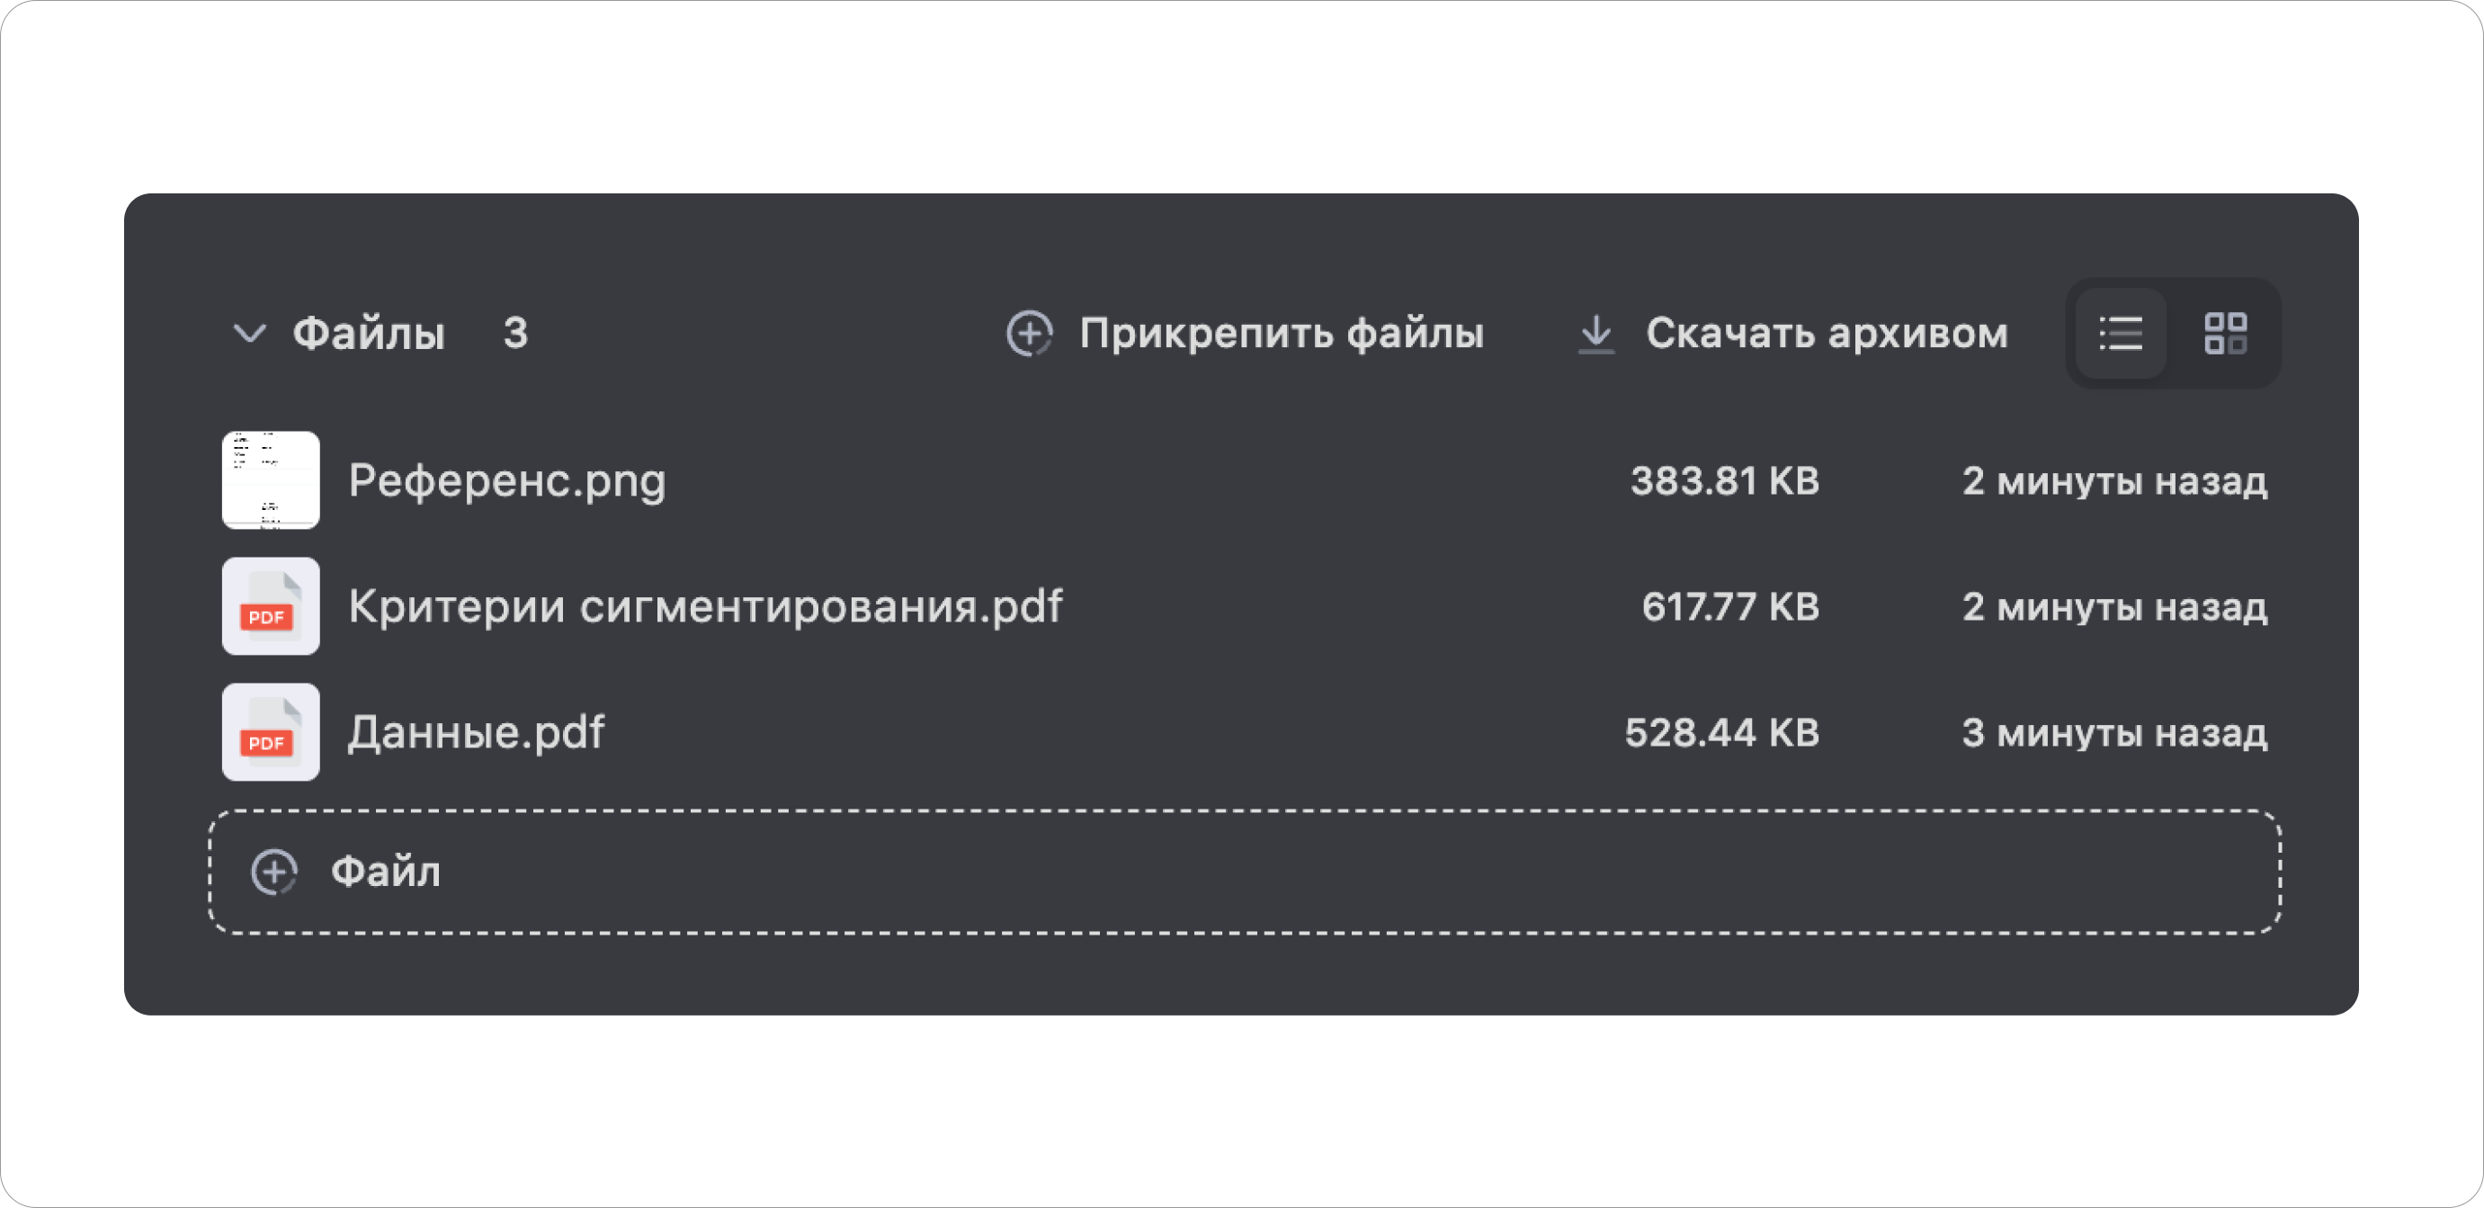Click the PDF icon of Критерии сигментирования.pdf
Screen dimensions: 2484x1208
pyautogui.click(x=270, y=606)
